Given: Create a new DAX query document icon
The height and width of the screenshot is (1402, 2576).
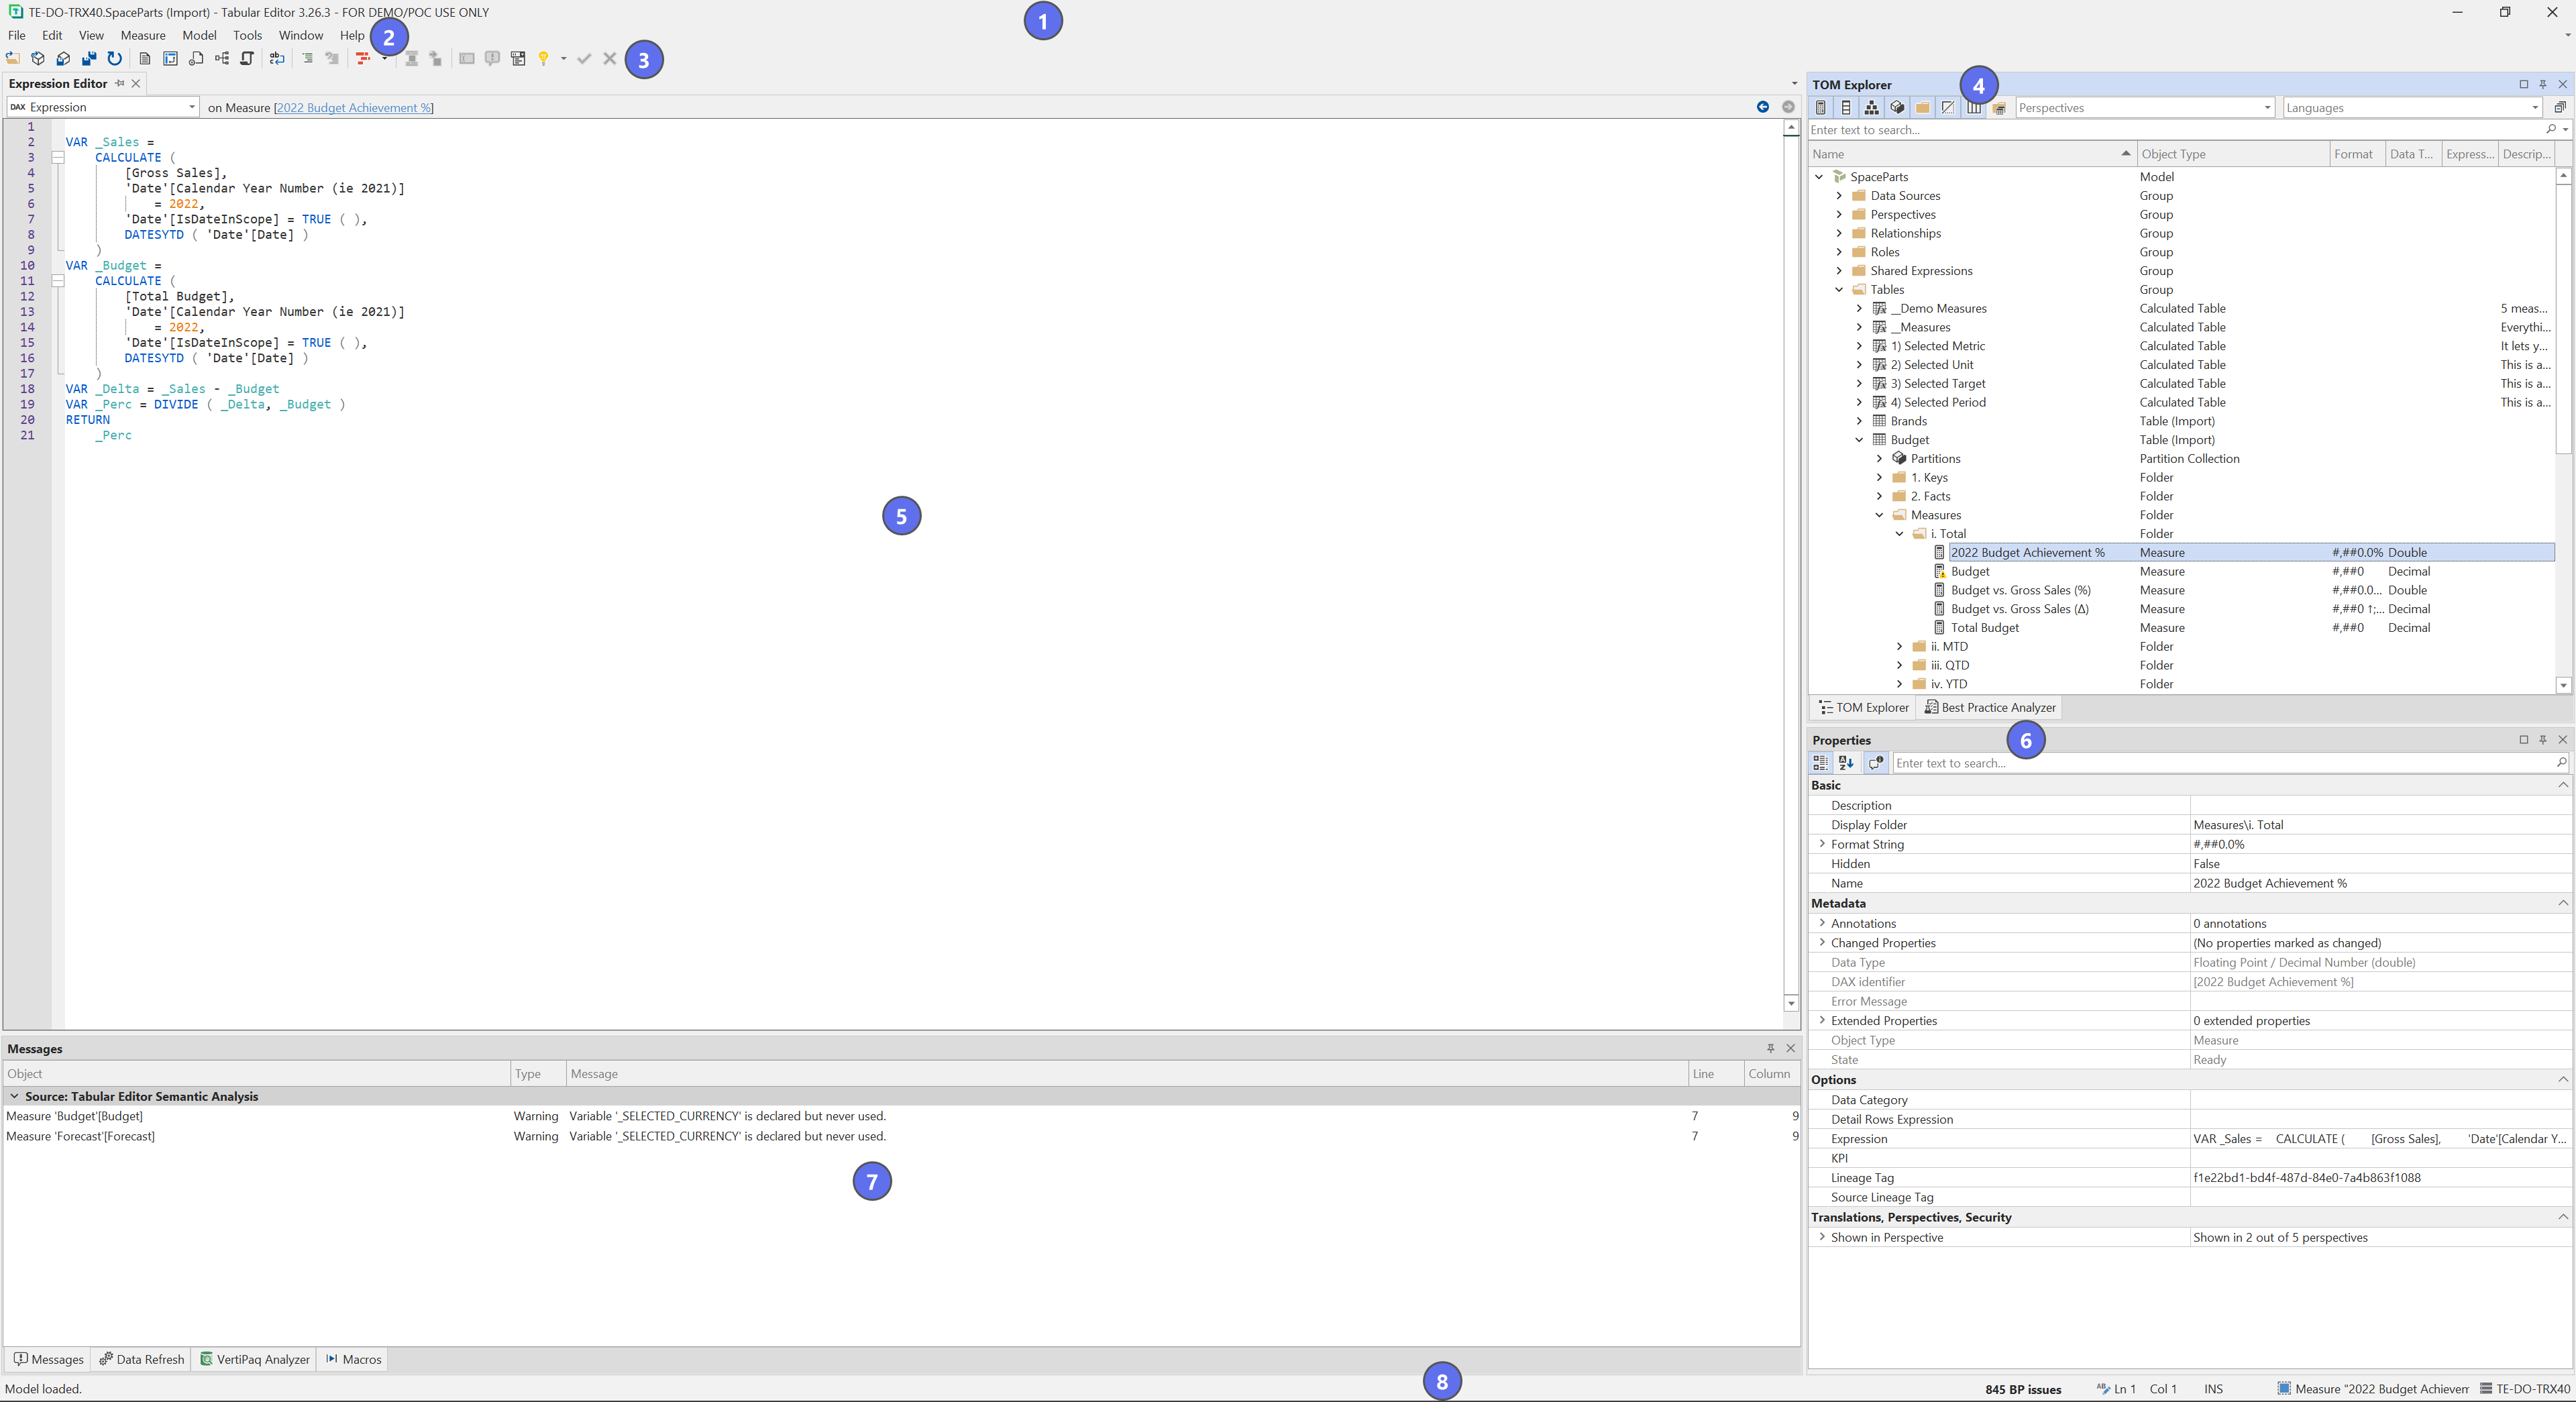Looking at the screenshot, I should coord(145,59).
